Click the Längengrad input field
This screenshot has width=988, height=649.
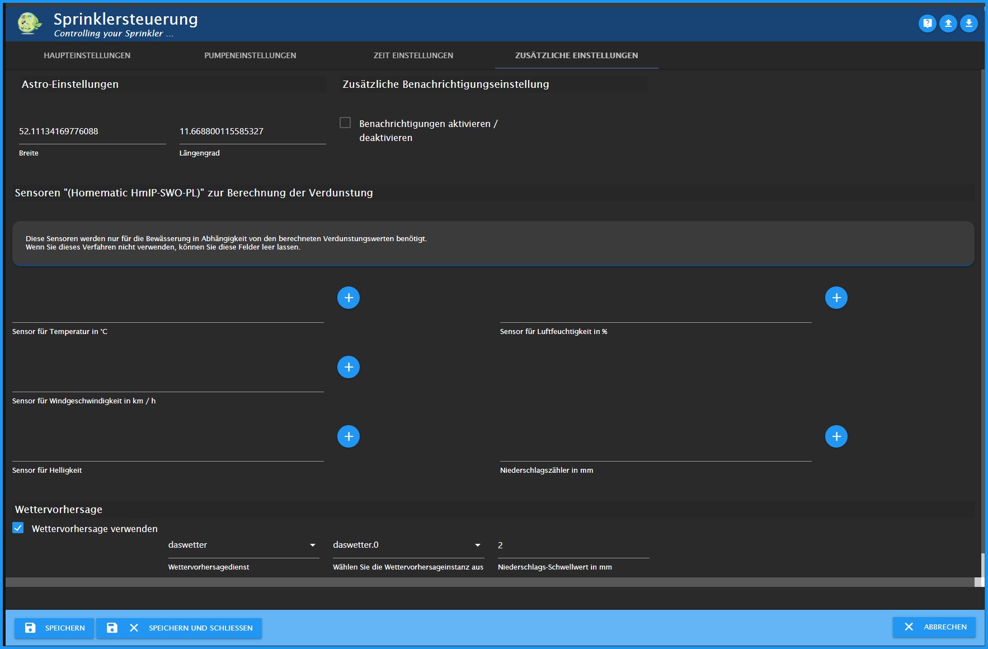pos(252,131)
